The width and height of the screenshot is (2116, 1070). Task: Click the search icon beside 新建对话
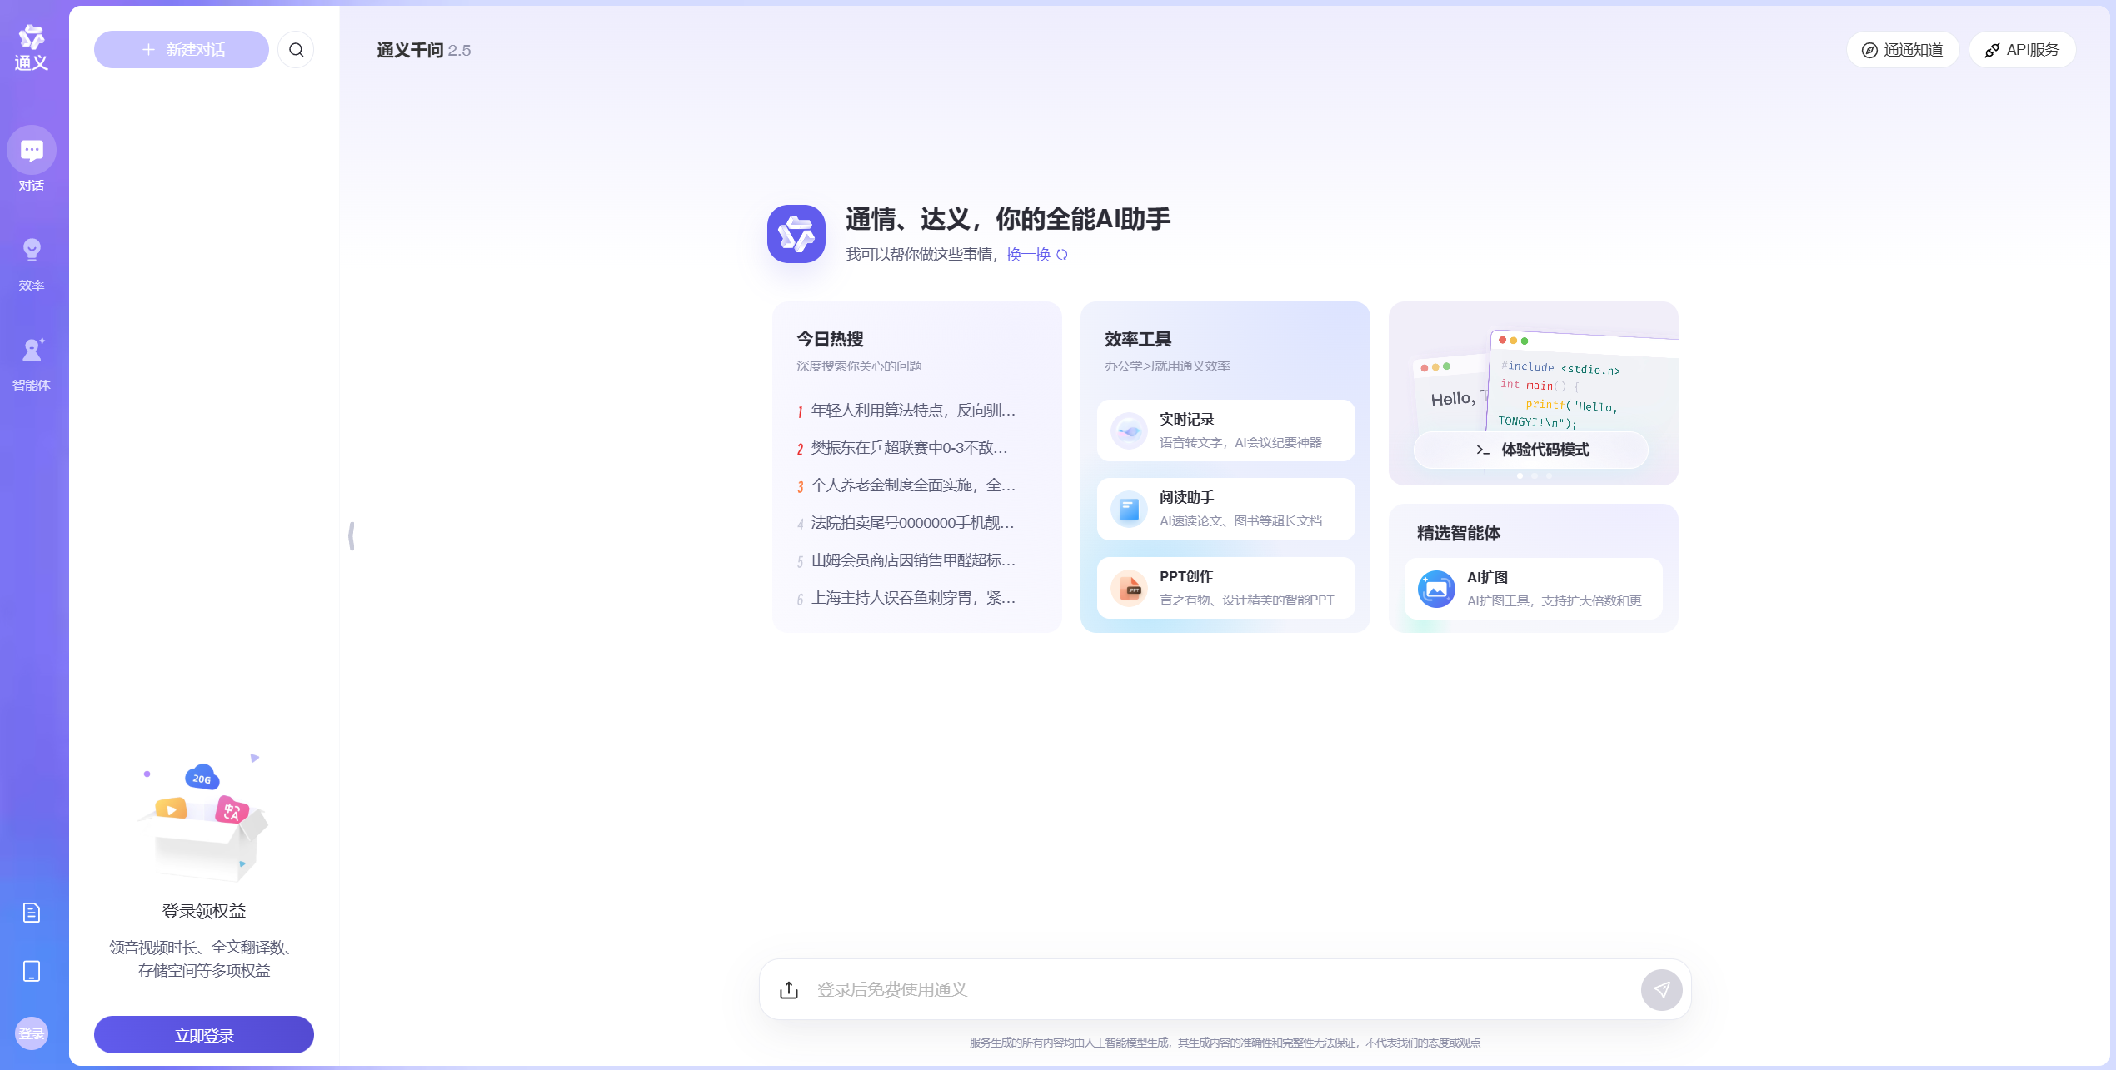(x=296, y=50)
